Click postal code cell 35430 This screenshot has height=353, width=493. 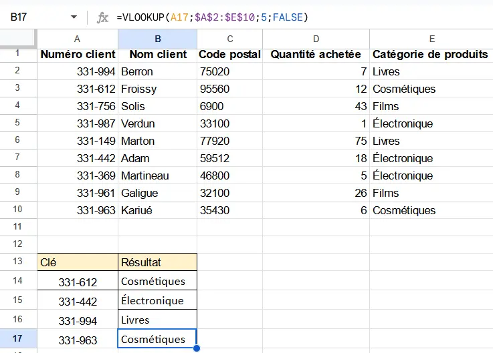[x=230, y=210]
